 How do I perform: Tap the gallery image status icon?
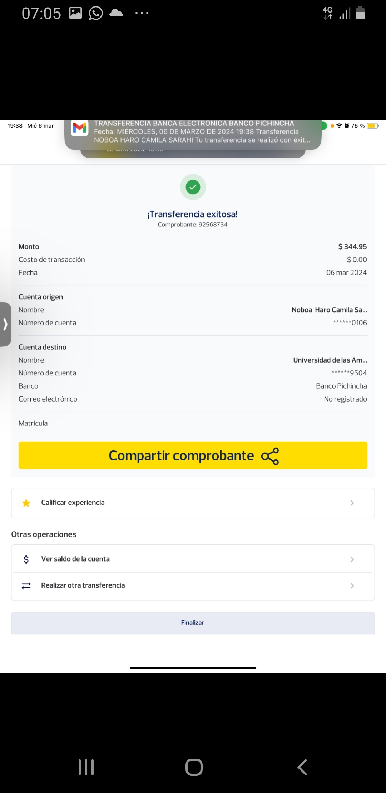coord(75,14)
